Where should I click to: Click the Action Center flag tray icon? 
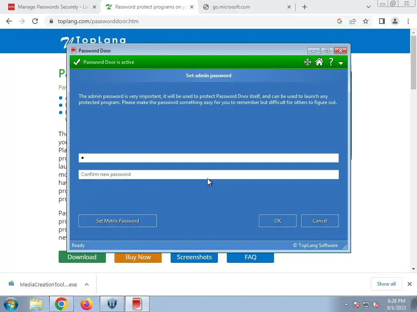click(356, 304)
